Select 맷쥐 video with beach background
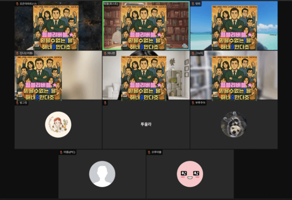Screen dimensions: 292x200 [x=234, y=26]
